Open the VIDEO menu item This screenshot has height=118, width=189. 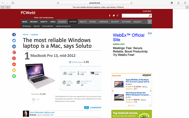coord(53,22)
